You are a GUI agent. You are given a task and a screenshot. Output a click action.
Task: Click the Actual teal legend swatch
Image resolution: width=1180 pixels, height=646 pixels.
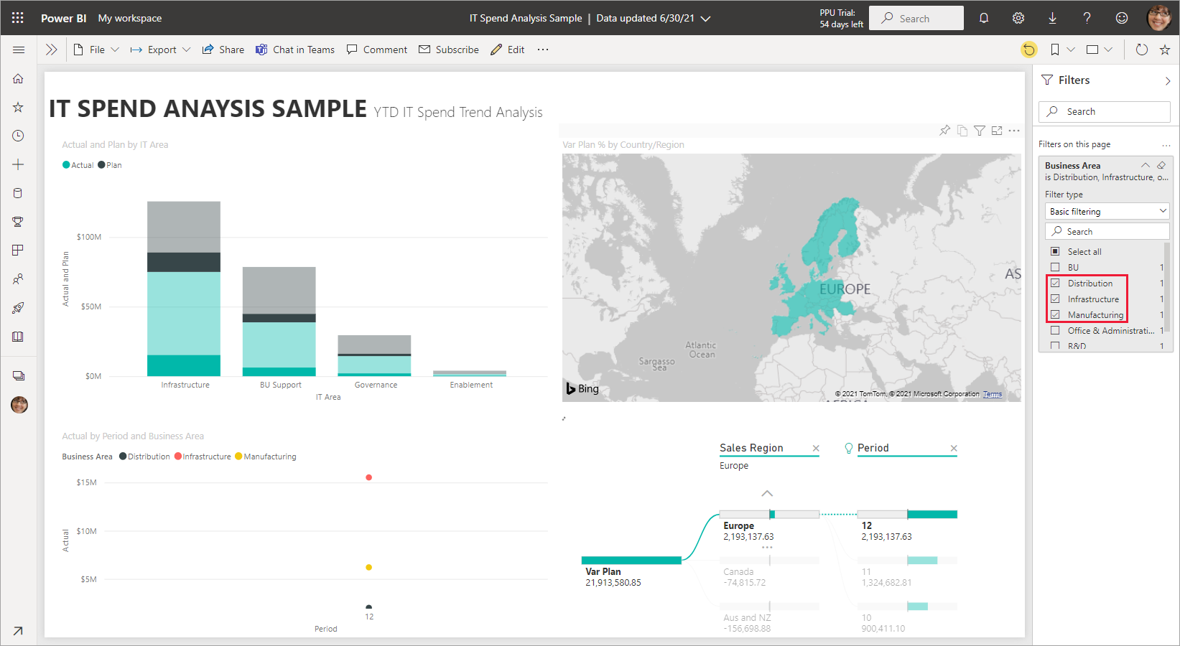(x=66, y=165)
